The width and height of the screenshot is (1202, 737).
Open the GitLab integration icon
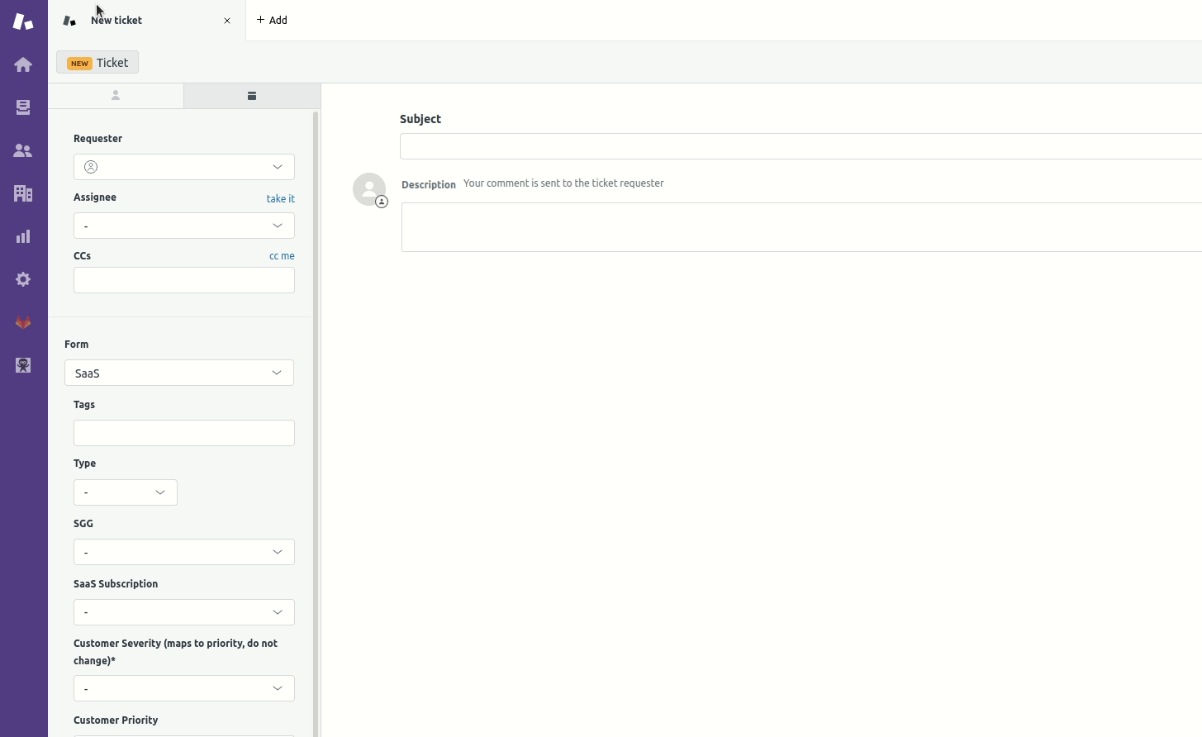pyautogui.click(x=23, y=322)
